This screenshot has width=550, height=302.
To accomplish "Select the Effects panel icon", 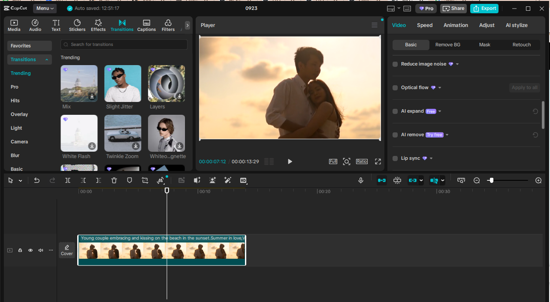I will tap(98, 24).
